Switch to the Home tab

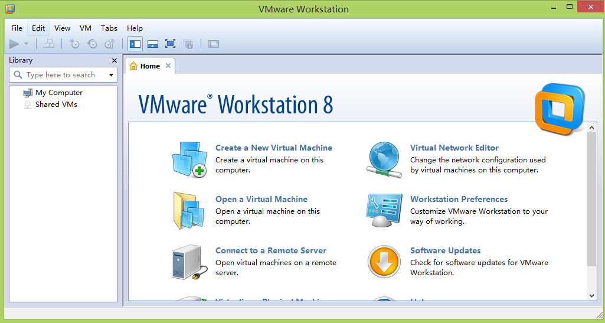150,66
